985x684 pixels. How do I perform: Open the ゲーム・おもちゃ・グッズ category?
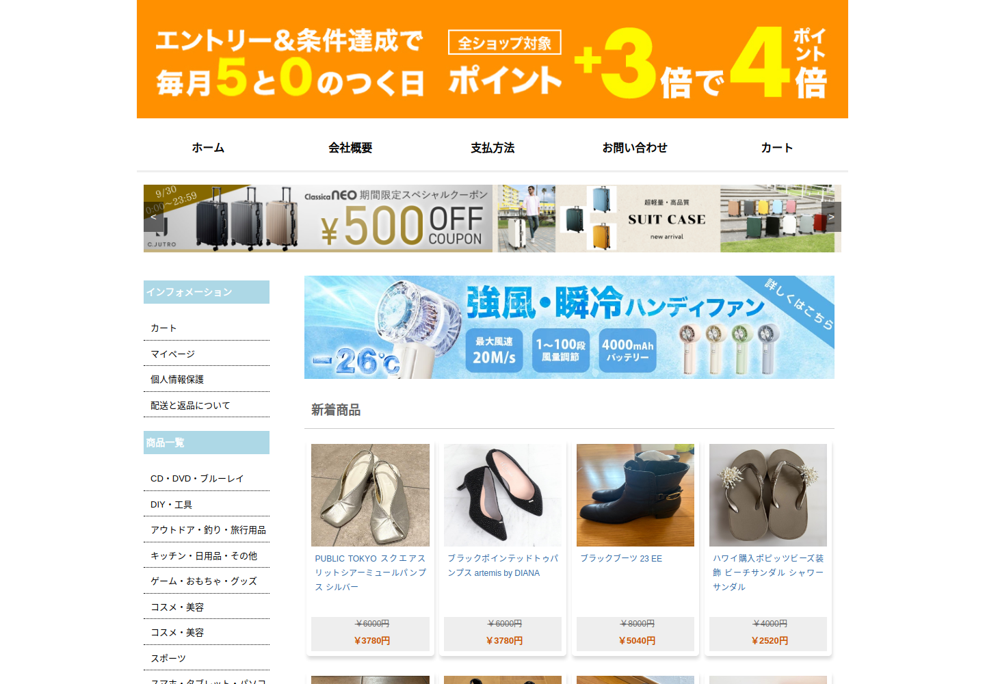click(204, 581)
